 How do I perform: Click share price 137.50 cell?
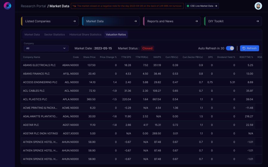[x=91, y=65]
